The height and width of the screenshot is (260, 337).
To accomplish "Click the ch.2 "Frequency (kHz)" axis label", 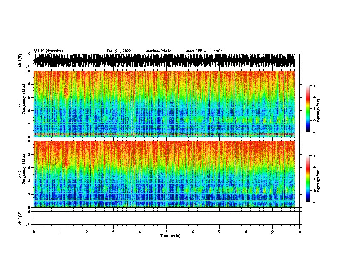I will pyautogui.click(x=23, y=169).
